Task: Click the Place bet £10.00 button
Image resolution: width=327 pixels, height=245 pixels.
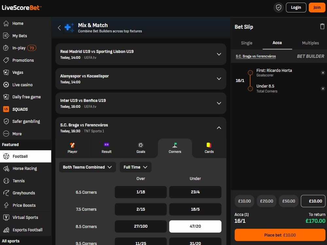Action: [280, 235]
